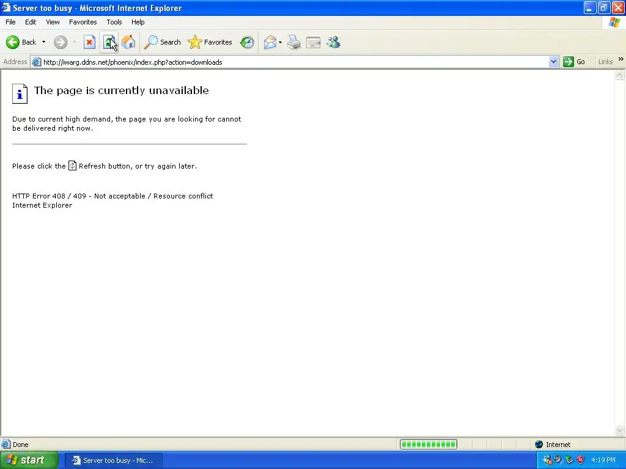Click the page icon in the address bar
The width and height of the screenshot is (626, 469).
pos(36,62)
